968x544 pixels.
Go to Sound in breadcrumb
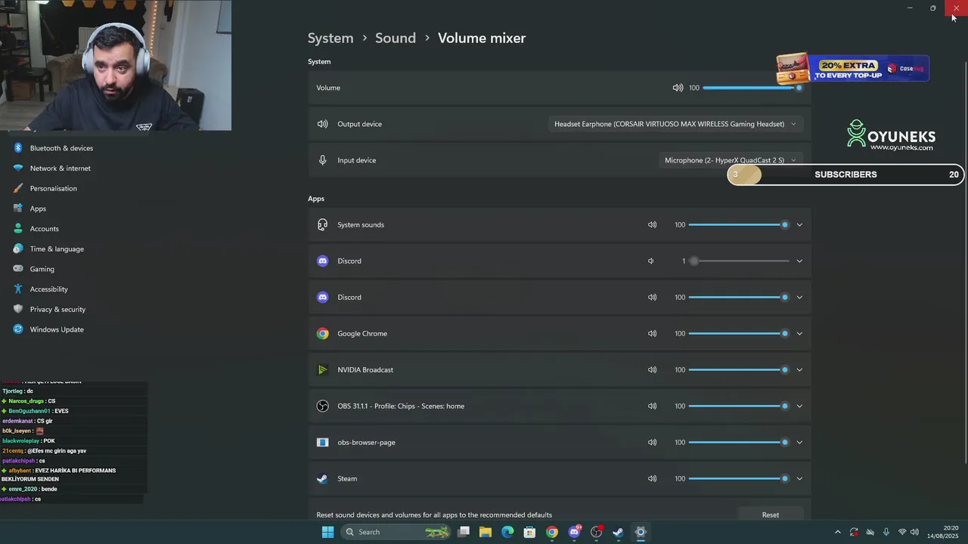click(396, 38)
